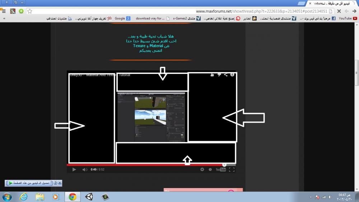359x202 pixels.
Task: Open the Google bookmark
Action: tap(122, 19)
